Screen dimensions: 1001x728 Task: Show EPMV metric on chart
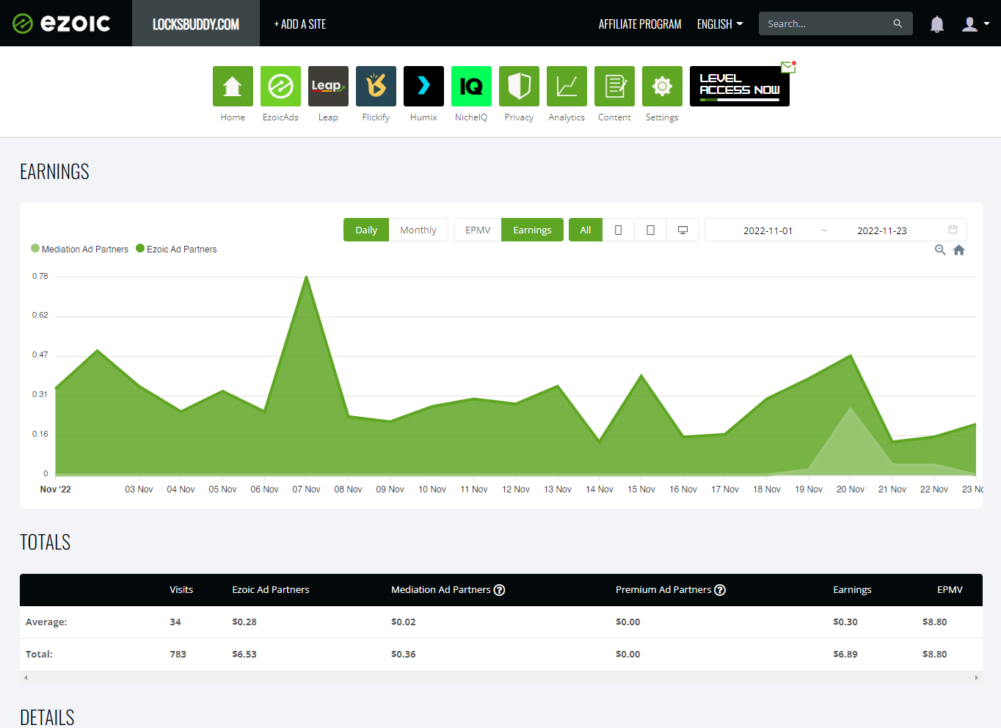point(478,230)
